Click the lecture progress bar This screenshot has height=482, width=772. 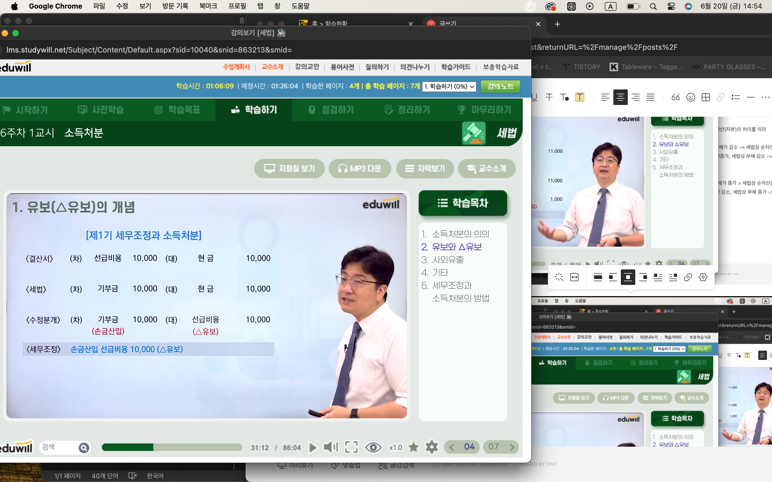point(172,447)
